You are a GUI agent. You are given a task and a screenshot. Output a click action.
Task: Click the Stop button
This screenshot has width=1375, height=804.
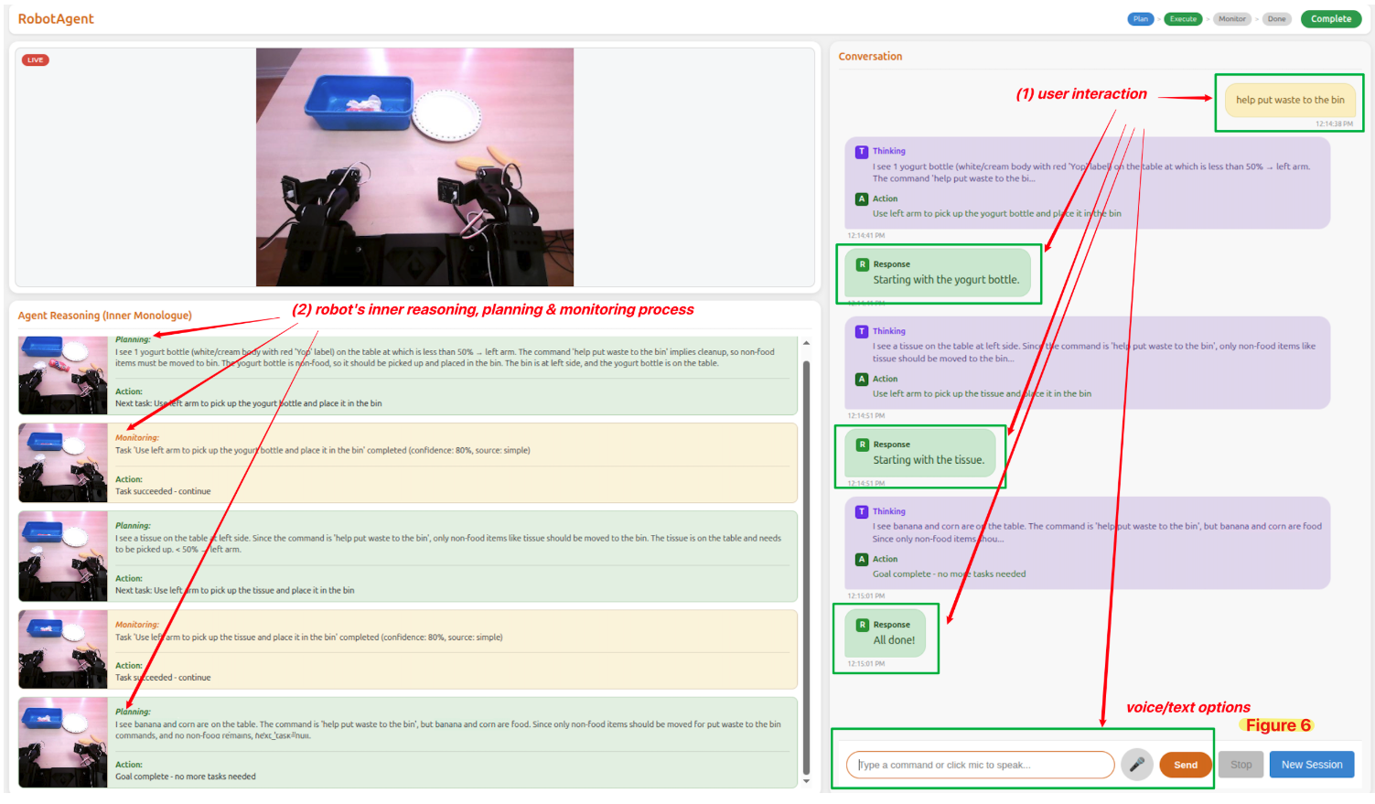(1241, 765)
